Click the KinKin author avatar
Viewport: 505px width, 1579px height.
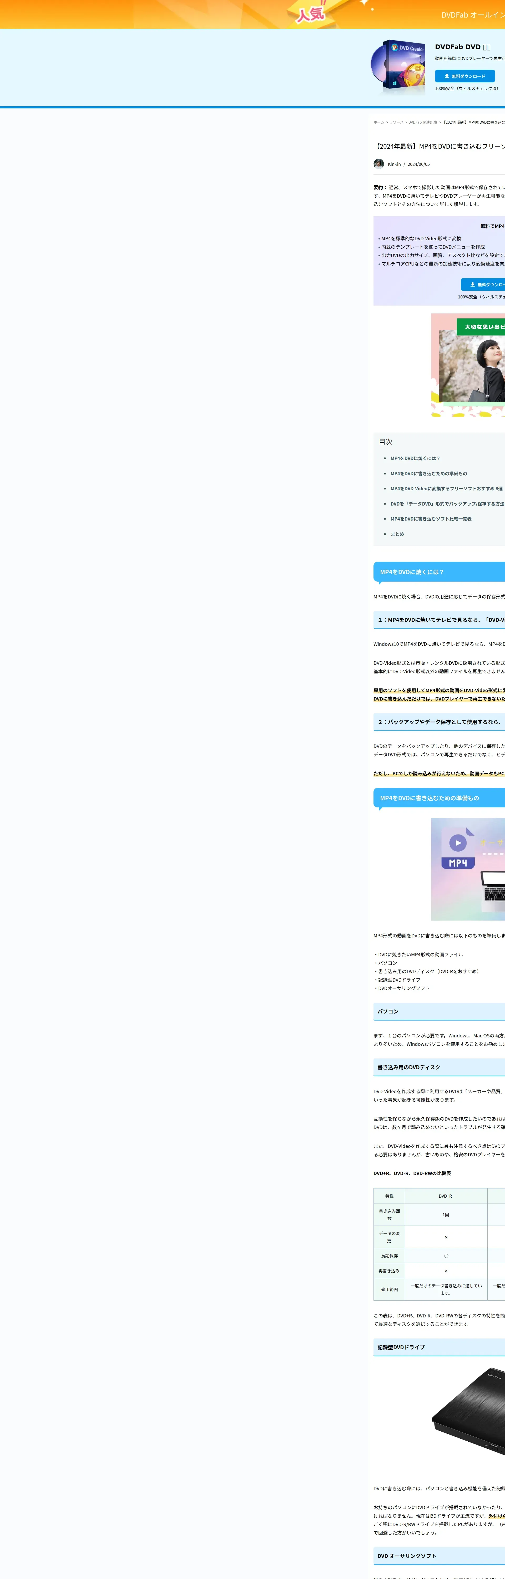pos(379,164)
